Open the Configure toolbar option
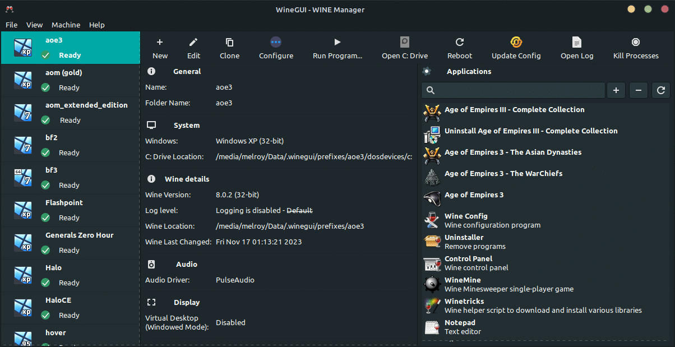This screenshot has width=675, height=347. click(276, 43)
